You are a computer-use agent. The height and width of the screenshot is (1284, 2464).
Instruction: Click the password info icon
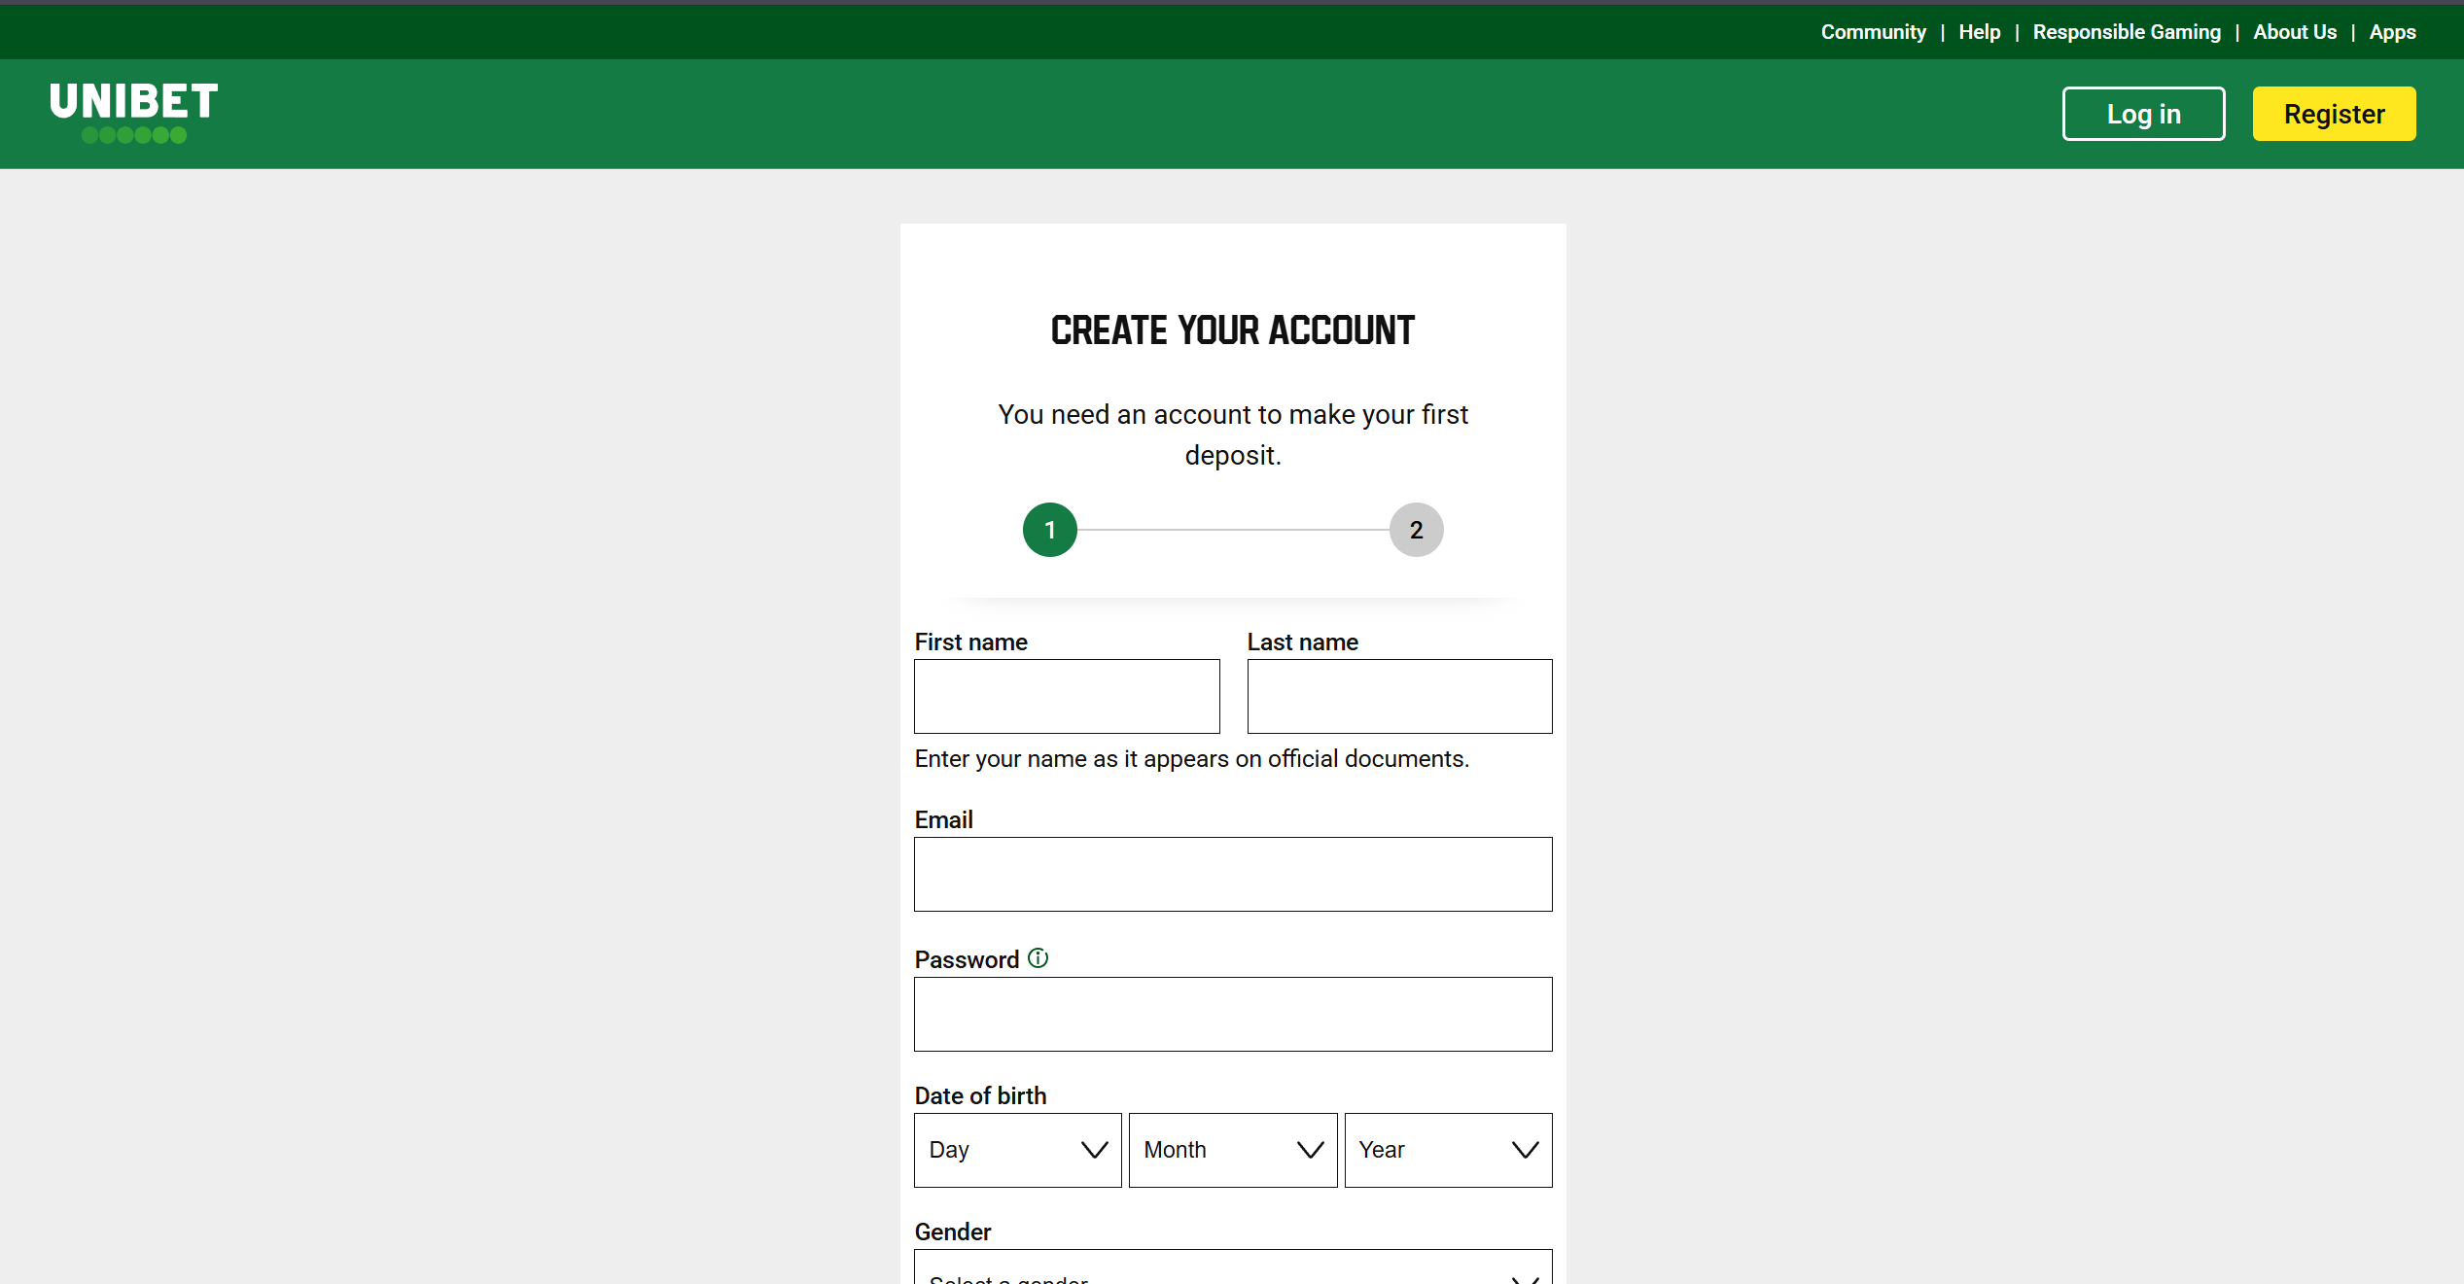click(x=1038, y=958)
